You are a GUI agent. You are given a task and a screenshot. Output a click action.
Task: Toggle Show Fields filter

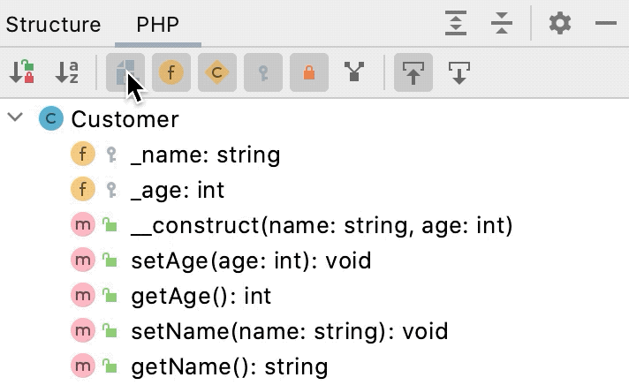point(171,72)
